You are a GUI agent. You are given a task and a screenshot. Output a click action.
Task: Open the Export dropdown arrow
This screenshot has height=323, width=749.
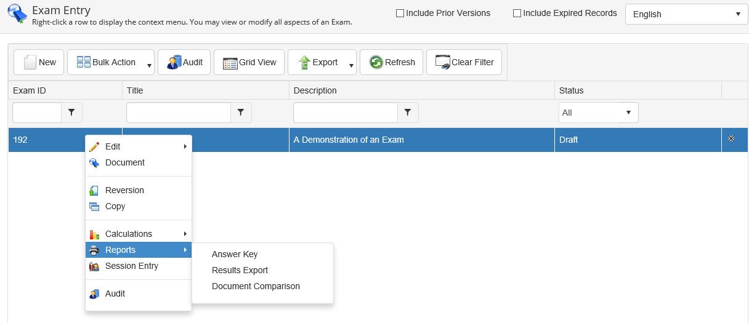[351, 65]
